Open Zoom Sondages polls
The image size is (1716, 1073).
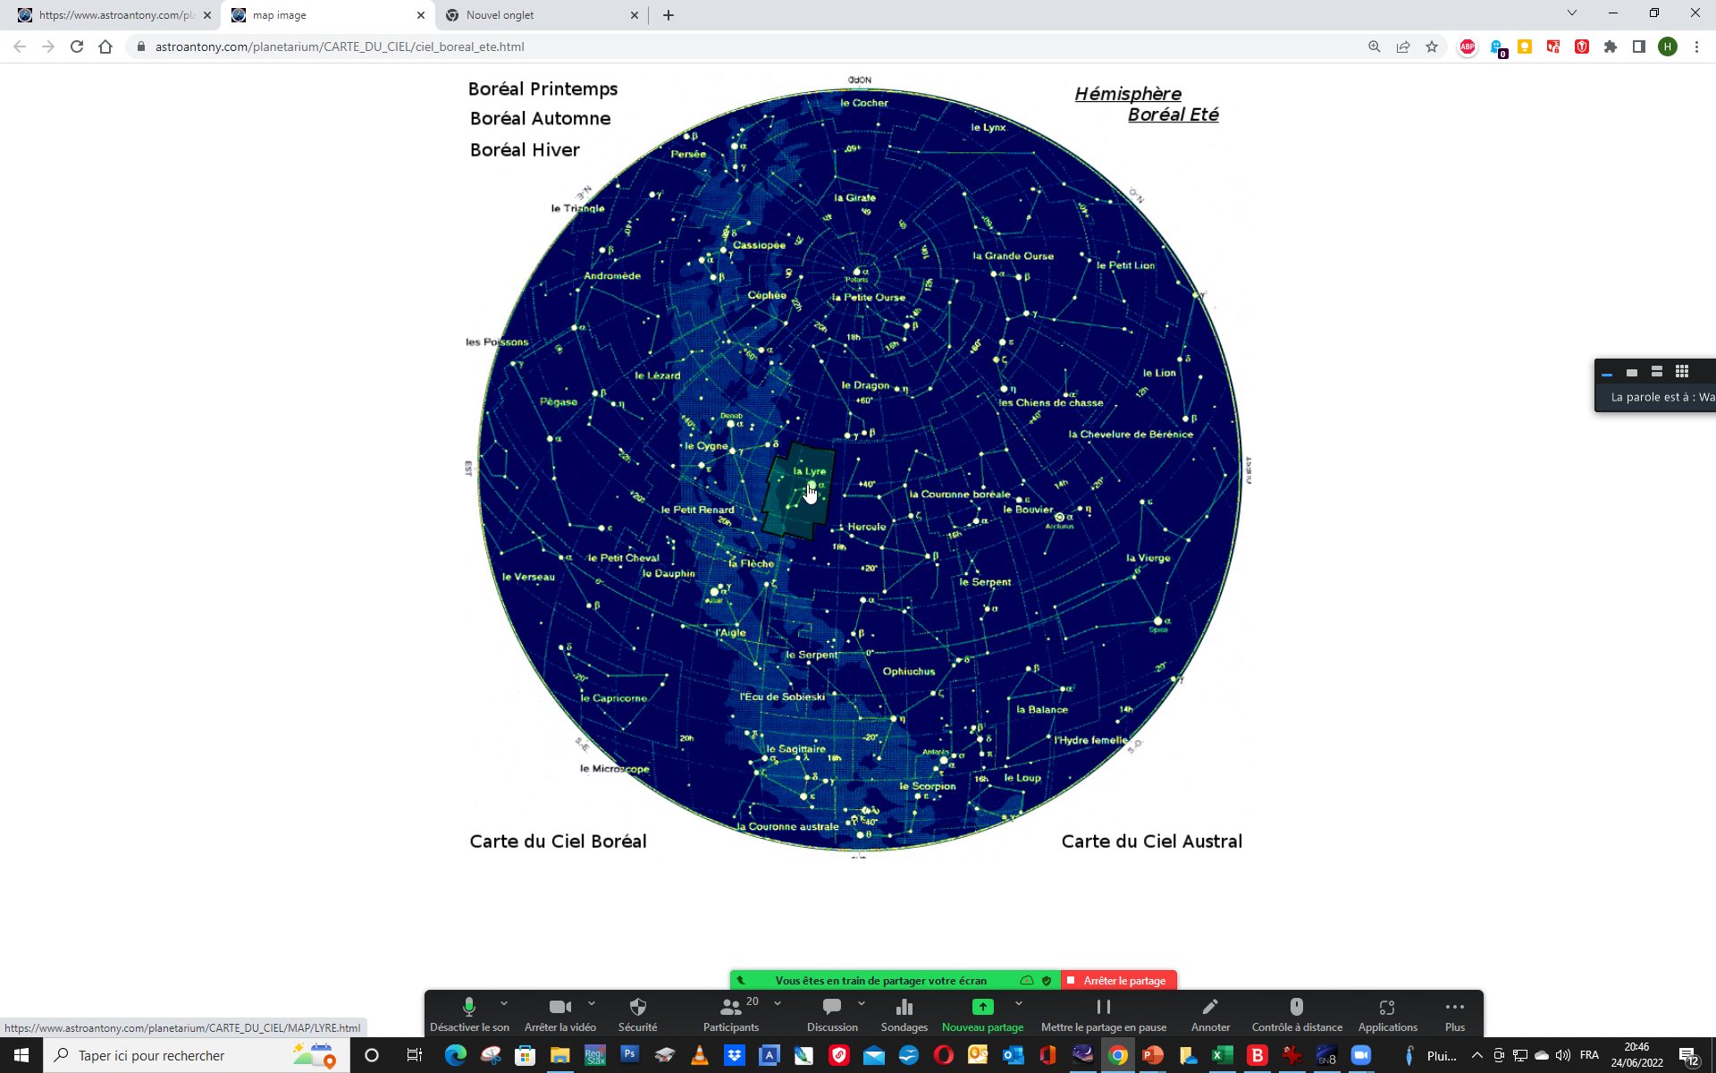coord(904,1015)
